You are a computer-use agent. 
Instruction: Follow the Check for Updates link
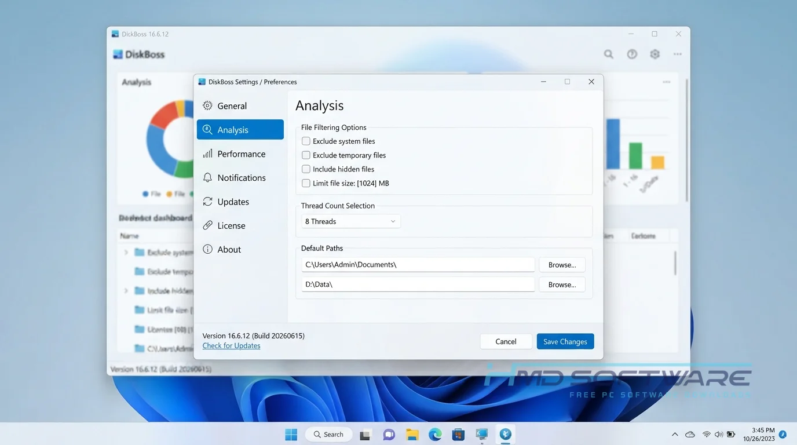(231, 346)
